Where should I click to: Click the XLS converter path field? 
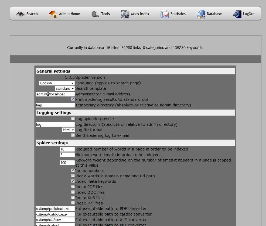[55, 220]
